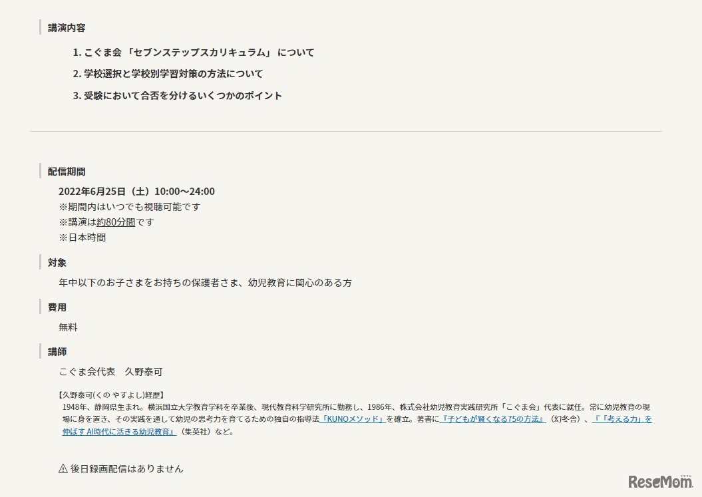
Task: Click the 講師 section heading
Action: 57,351
